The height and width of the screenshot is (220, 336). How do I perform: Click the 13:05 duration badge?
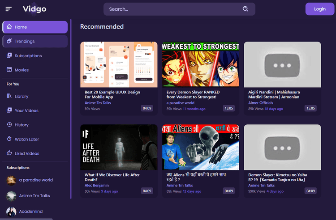(228, 108)
